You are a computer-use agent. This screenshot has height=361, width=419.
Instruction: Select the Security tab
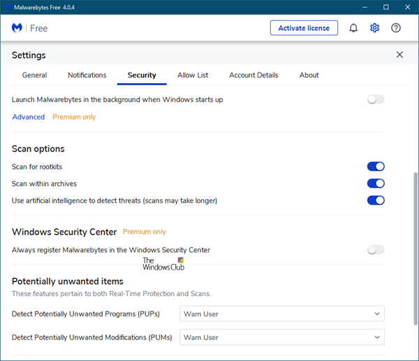pos(142,75)
